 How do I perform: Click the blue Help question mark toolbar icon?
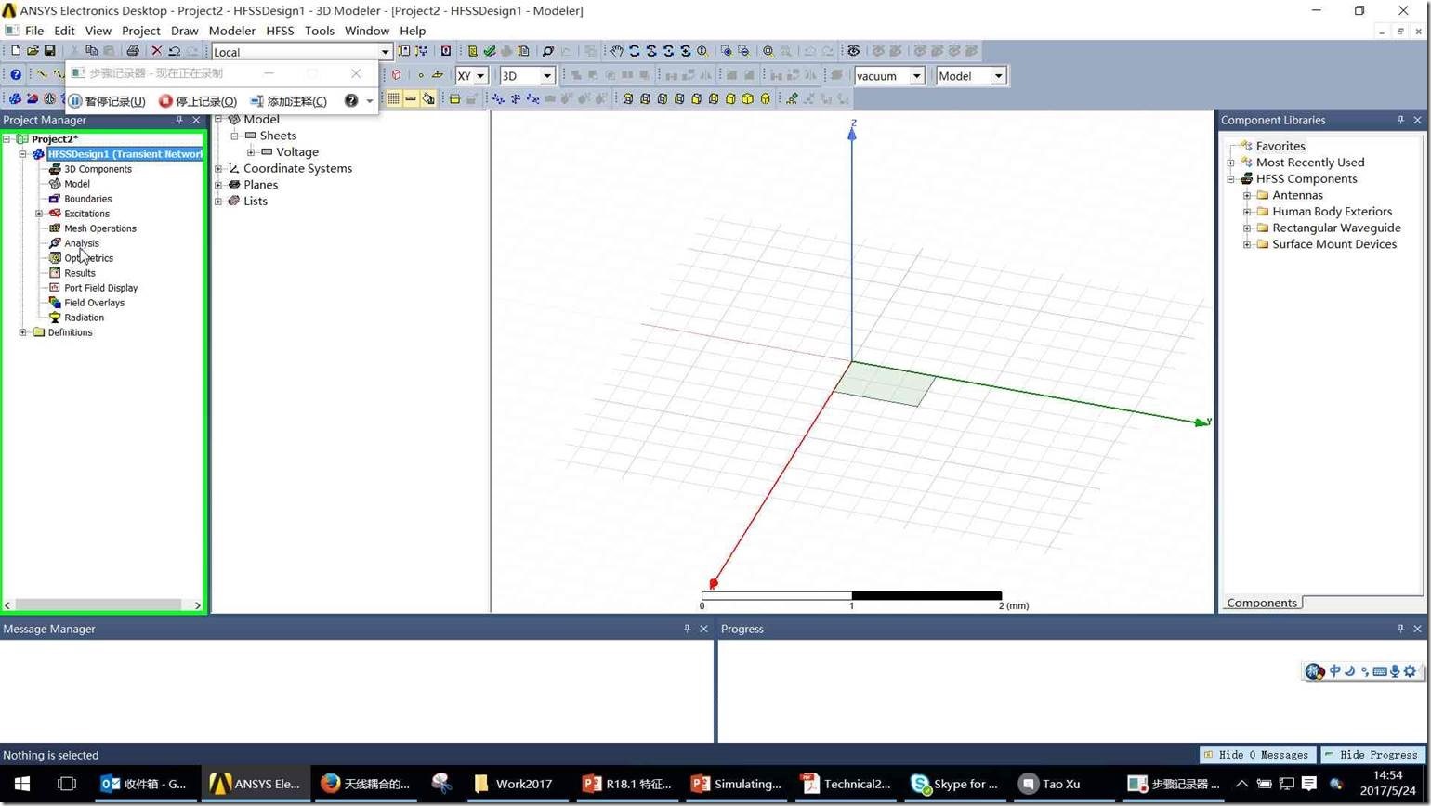pos(16,75)
